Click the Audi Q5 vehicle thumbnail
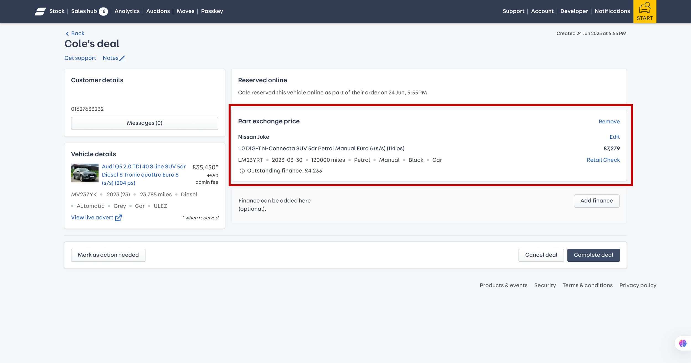 (85, 173)
